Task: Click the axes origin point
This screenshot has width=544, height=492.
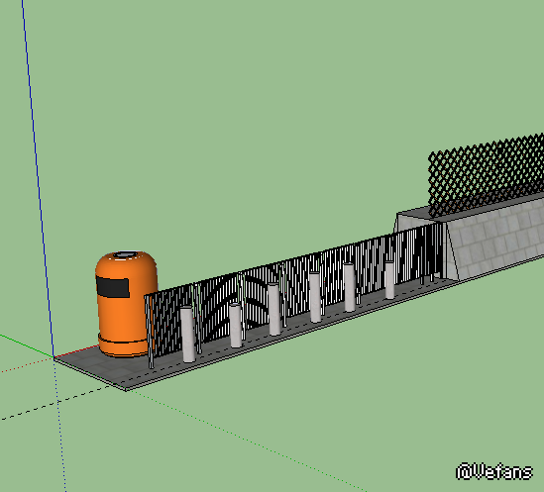Action: tap(54, 357)
